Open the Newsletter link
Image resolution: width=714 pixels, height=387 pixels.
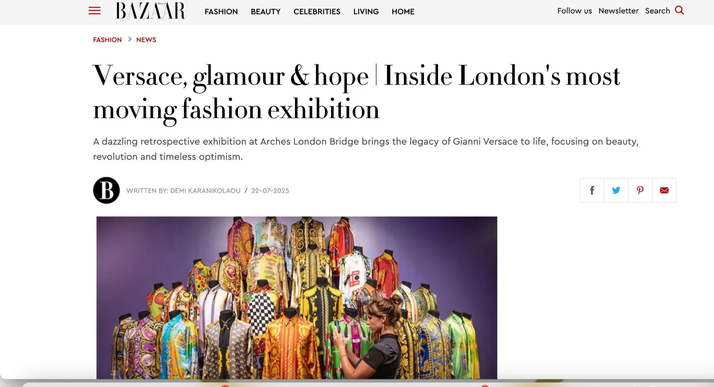(619, 11)
